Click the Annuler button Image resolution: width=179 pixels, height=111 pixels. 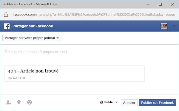point(129,103)
